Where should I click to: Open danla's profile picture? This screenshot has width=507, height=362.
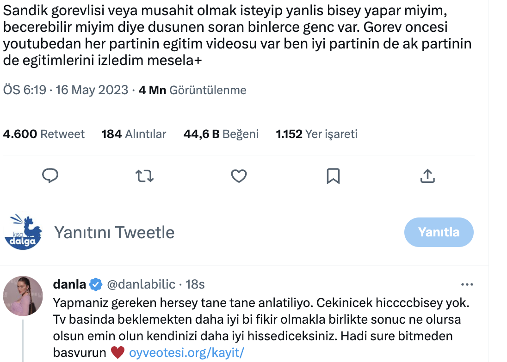point(23,296)
